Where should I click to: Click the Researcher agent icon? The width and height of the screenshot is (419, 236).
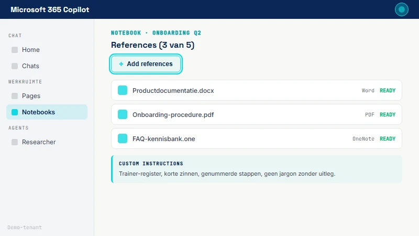click(15, 142)
